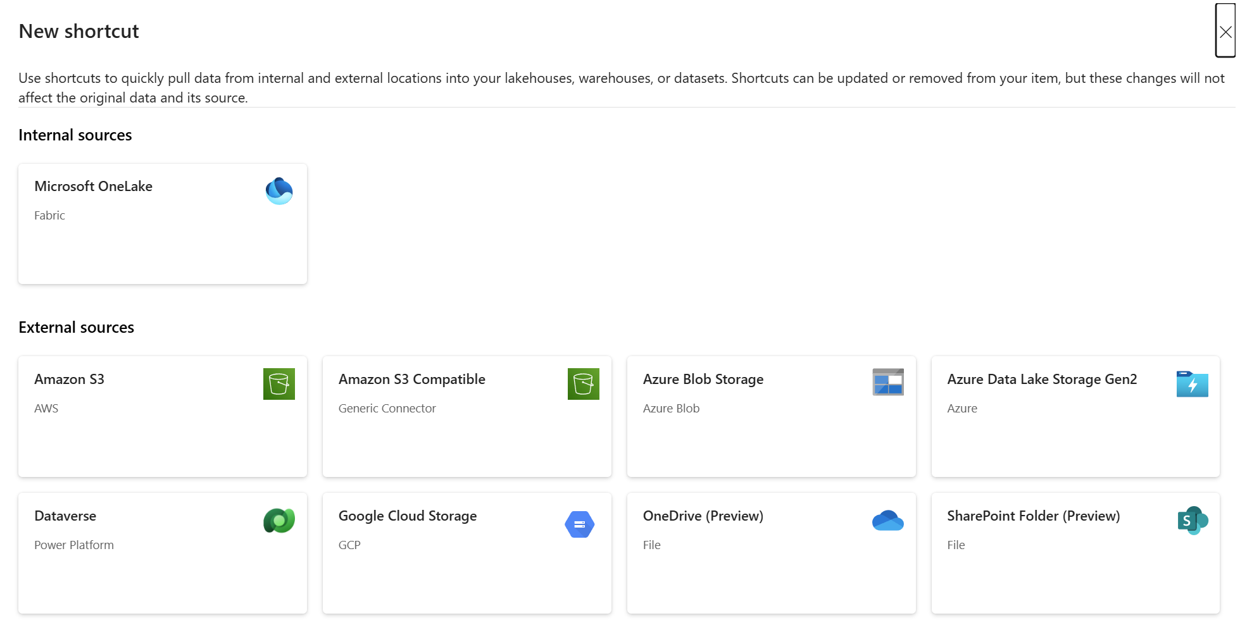This screenshot has width=1259, height=625.
Task: Select the Azure Blob Storage title
Action: [703, 379]
